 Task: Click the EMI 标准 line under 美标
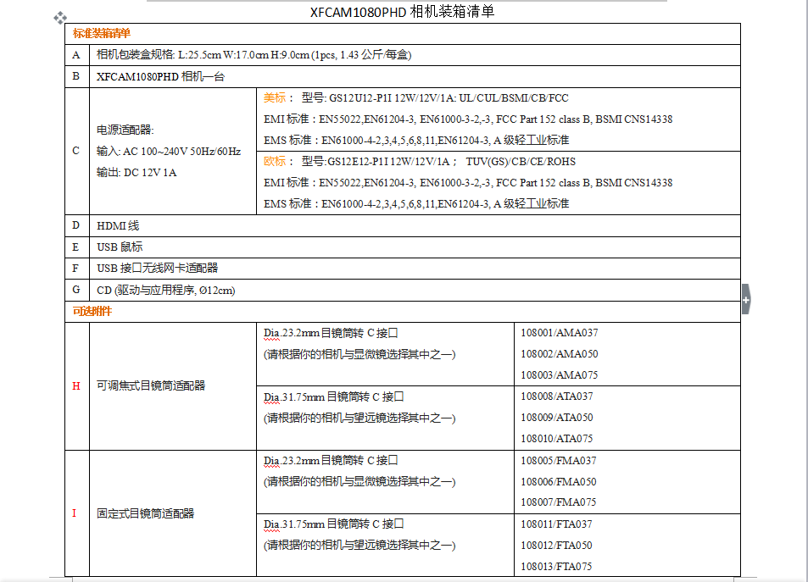click(x=468, y=119)
